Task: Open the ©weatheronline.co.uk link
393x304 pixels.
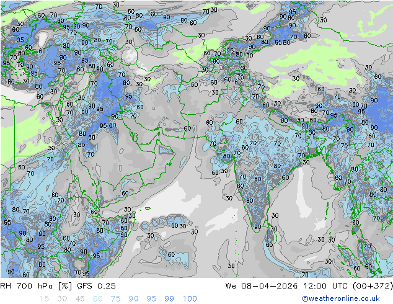Action: coord(341,299)
